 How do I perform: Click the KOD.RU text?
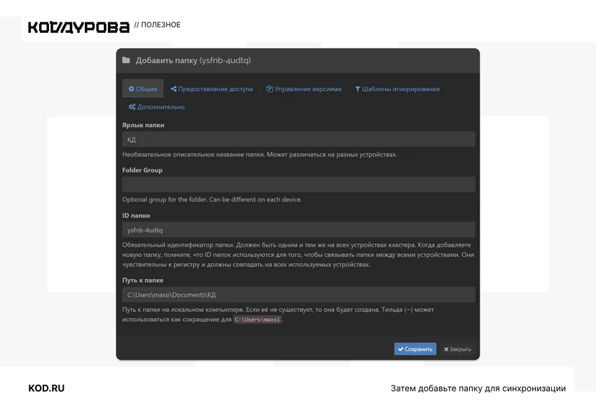click(46, 388)
